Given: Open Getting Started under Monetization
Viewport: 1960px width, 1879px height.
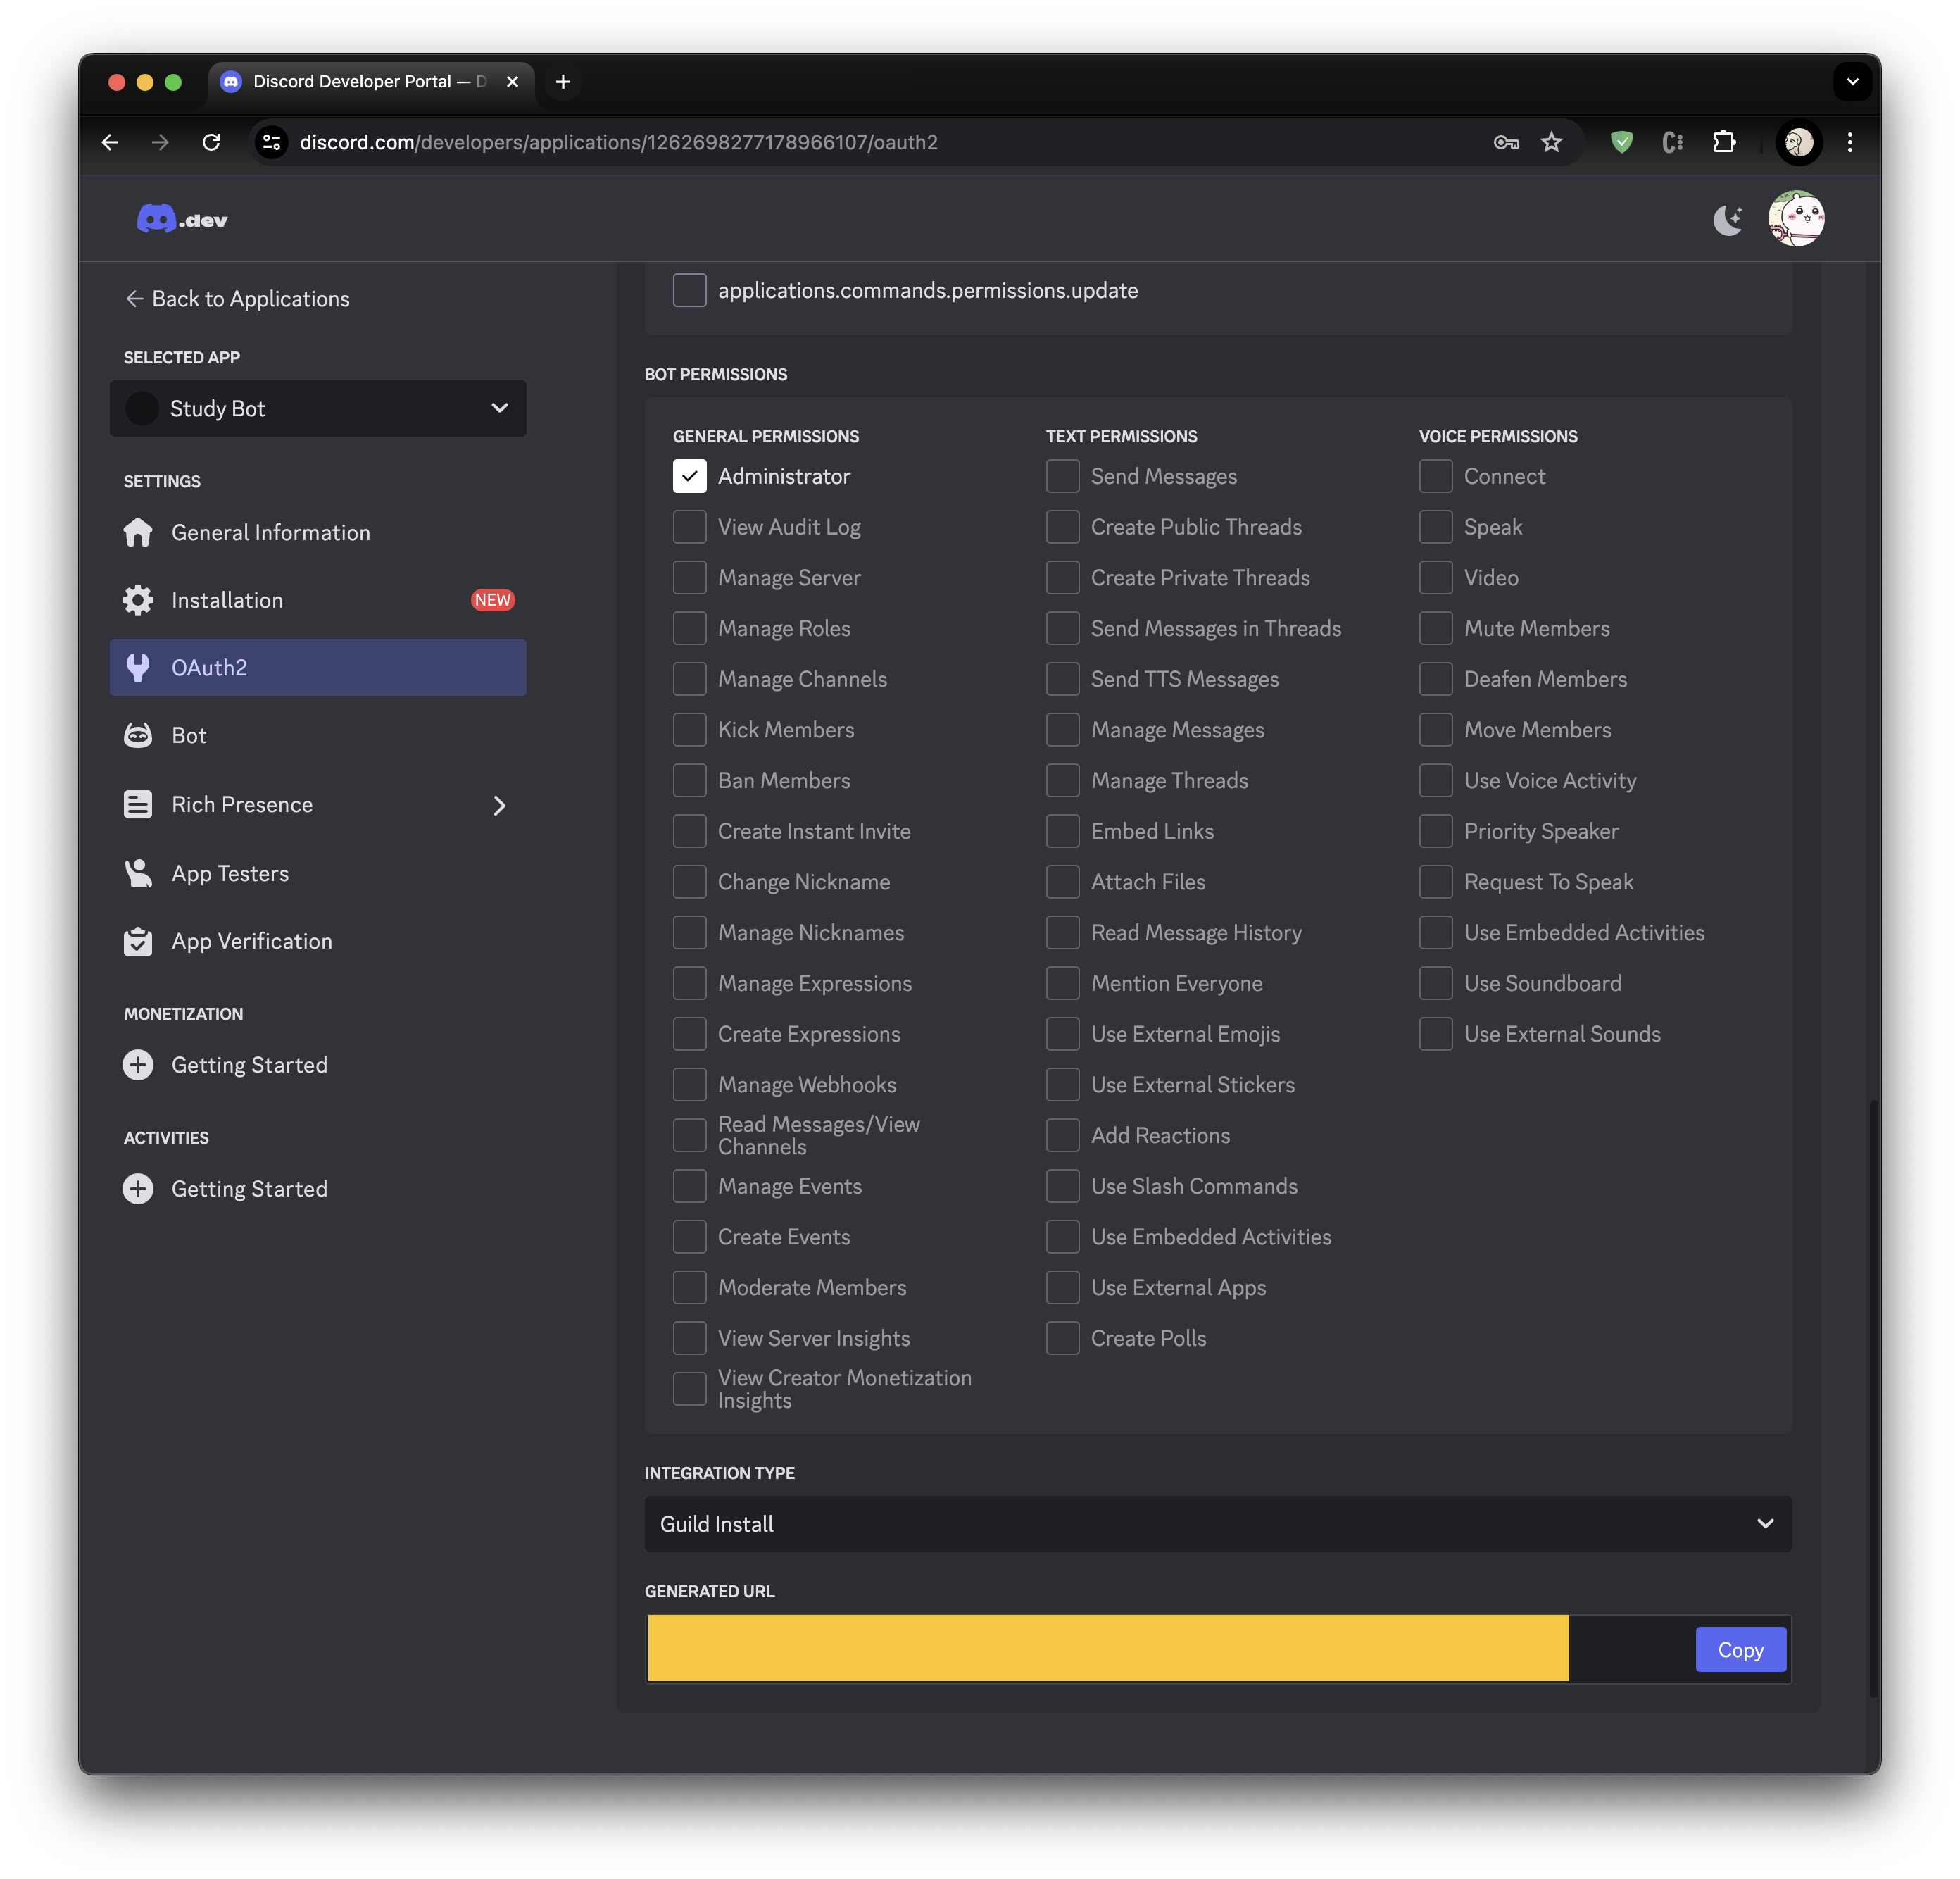Looking at the screenshot, I should (318, 1065).
